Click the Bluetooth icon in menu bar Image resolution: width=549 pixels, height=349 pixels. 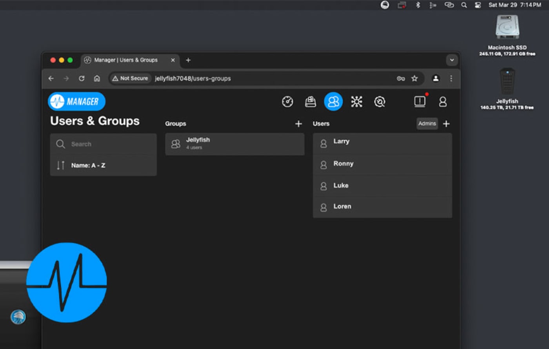click(417, 5)
